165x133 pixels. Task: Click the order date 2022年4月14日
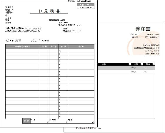click(x=152, y=37)
